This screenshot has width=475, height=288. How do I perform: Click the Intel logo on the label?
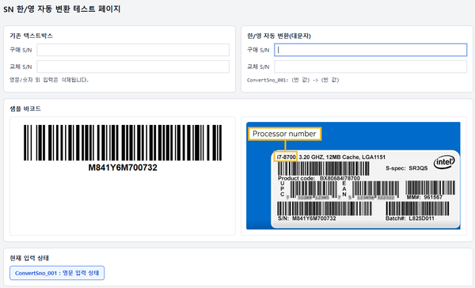point(444,162)
